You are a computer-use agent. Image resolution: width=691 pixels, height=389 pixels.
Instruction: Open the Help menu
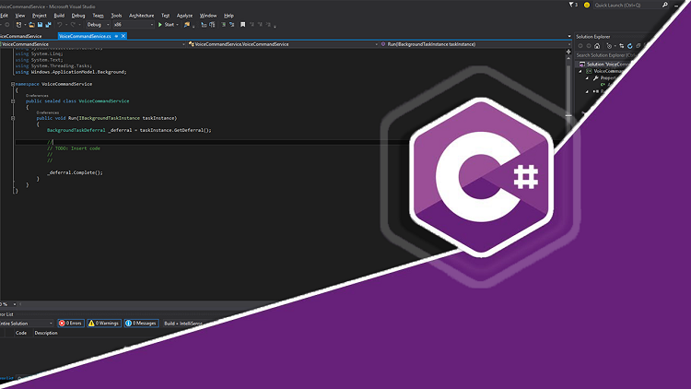(228, 16)
